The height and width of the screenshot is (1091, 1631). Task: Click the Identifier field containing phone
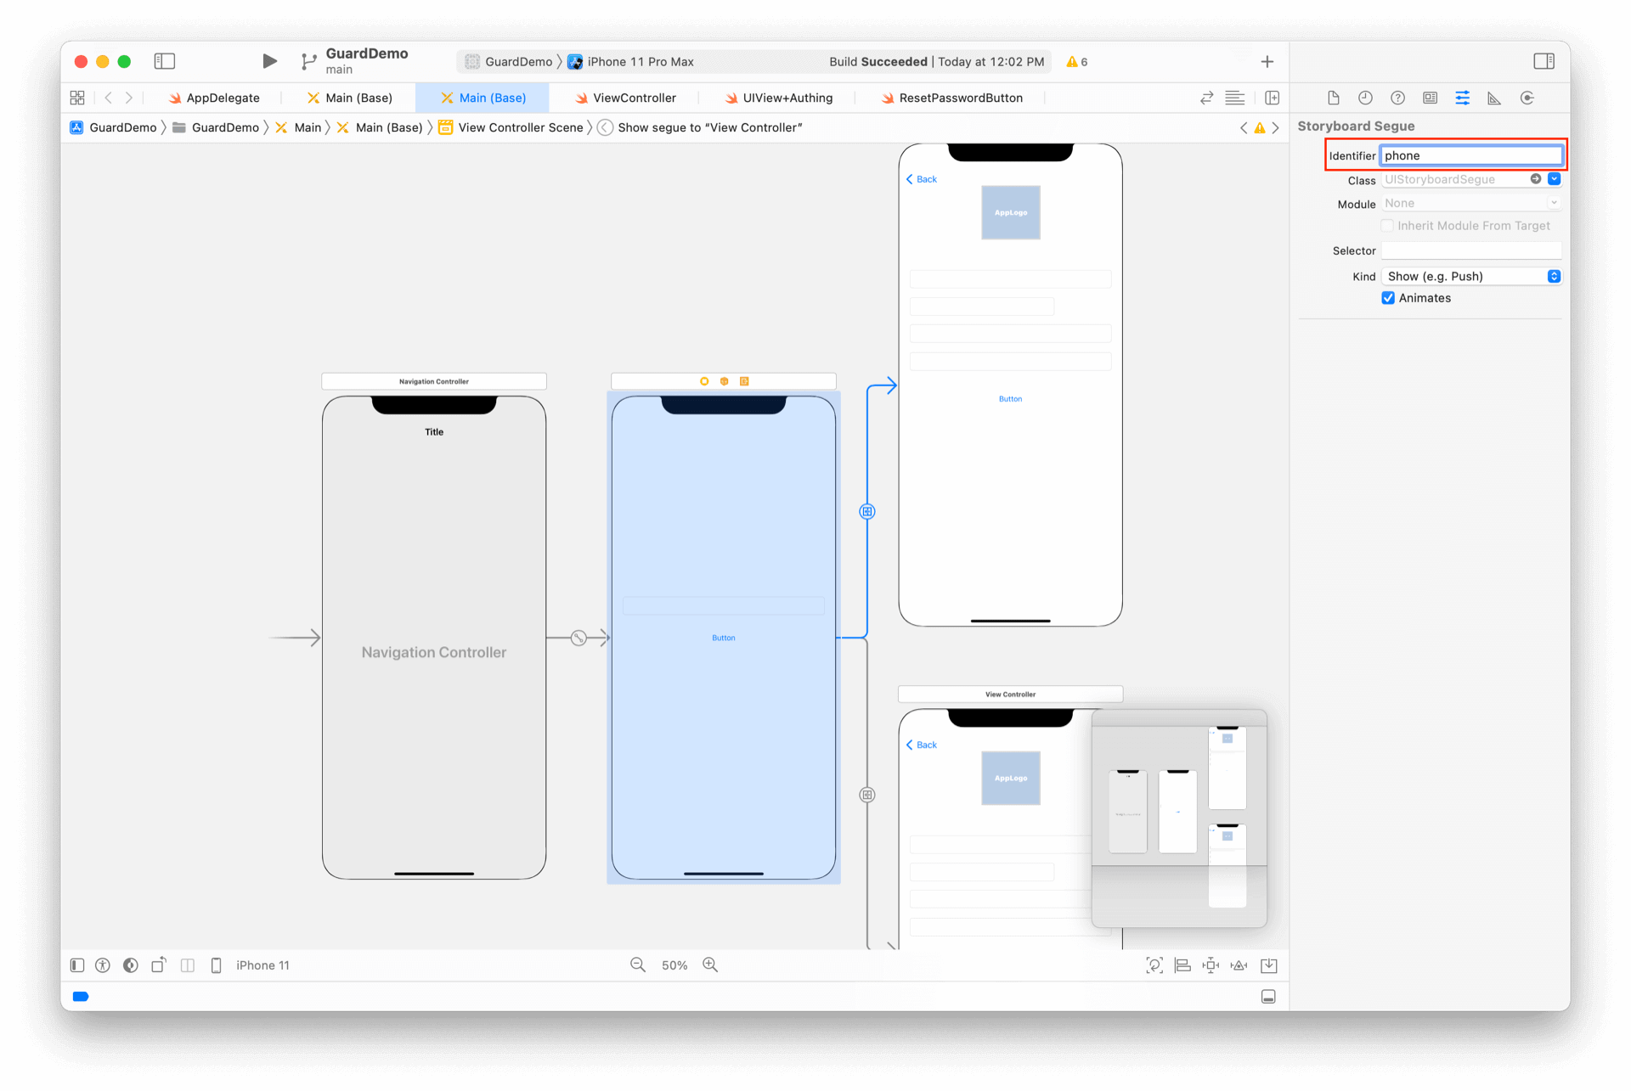pyautogui.click(x=1471, y=155)
